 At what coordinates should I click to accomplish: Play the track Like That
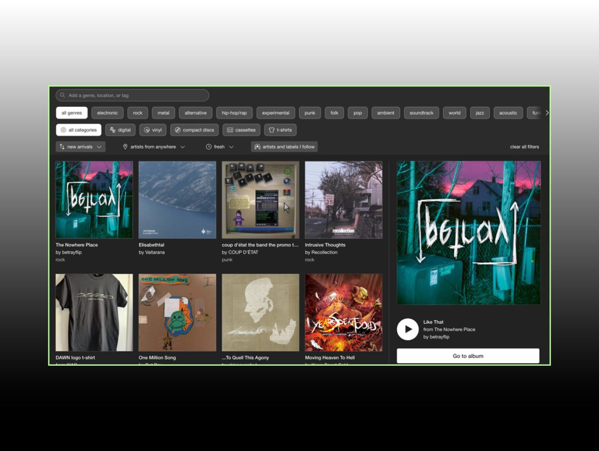408,329
